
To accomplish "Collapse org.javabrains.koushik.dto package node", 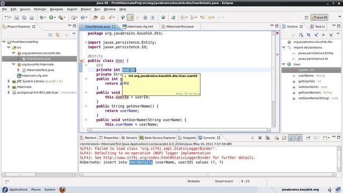I will tap(13, 53).
